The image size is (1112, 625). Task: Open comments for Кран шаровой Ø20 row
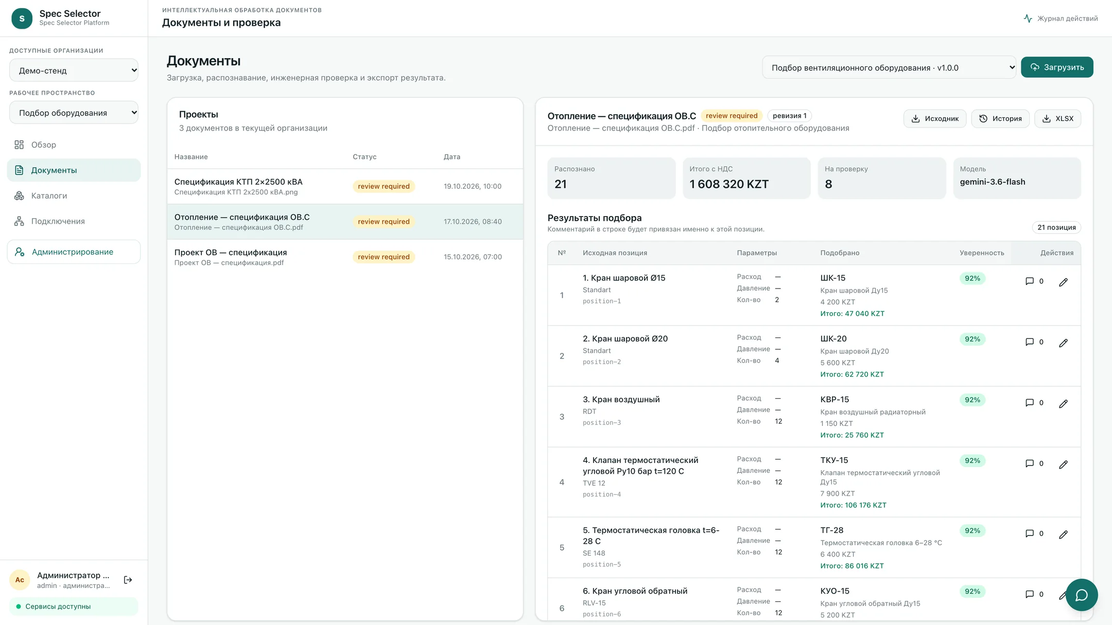pos(1034,342)
